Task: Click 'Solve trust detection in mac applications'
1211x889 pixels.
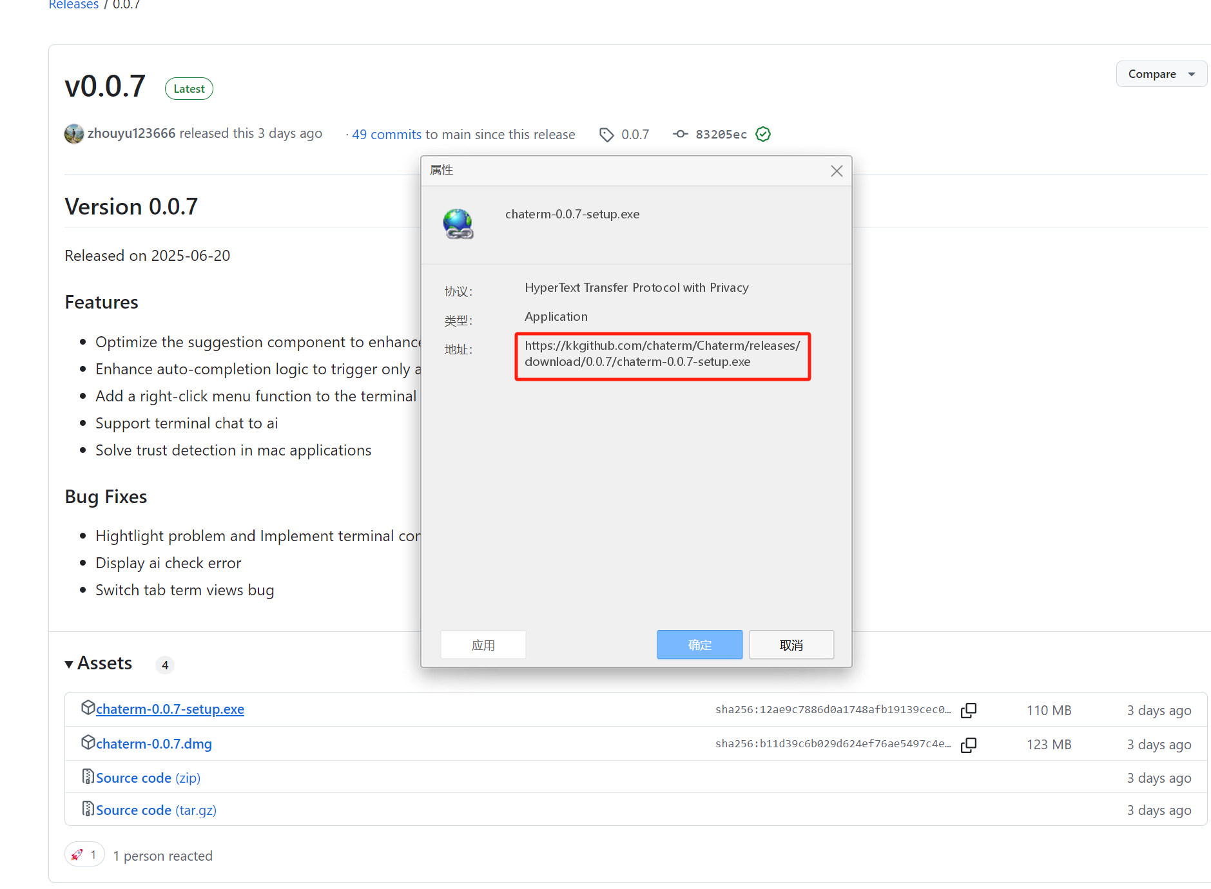Action: point(233,450)
